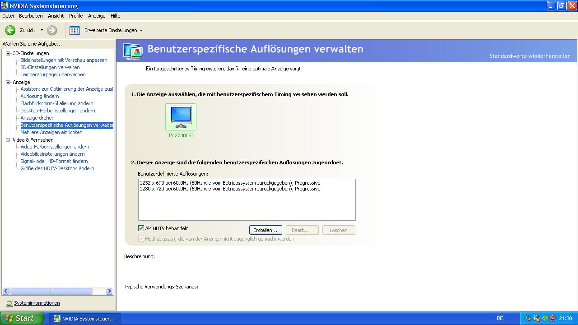Screen dimensions: 578x325
Task: Open the Zurück history dropdown arrow
Action: (x=42, y=30)
